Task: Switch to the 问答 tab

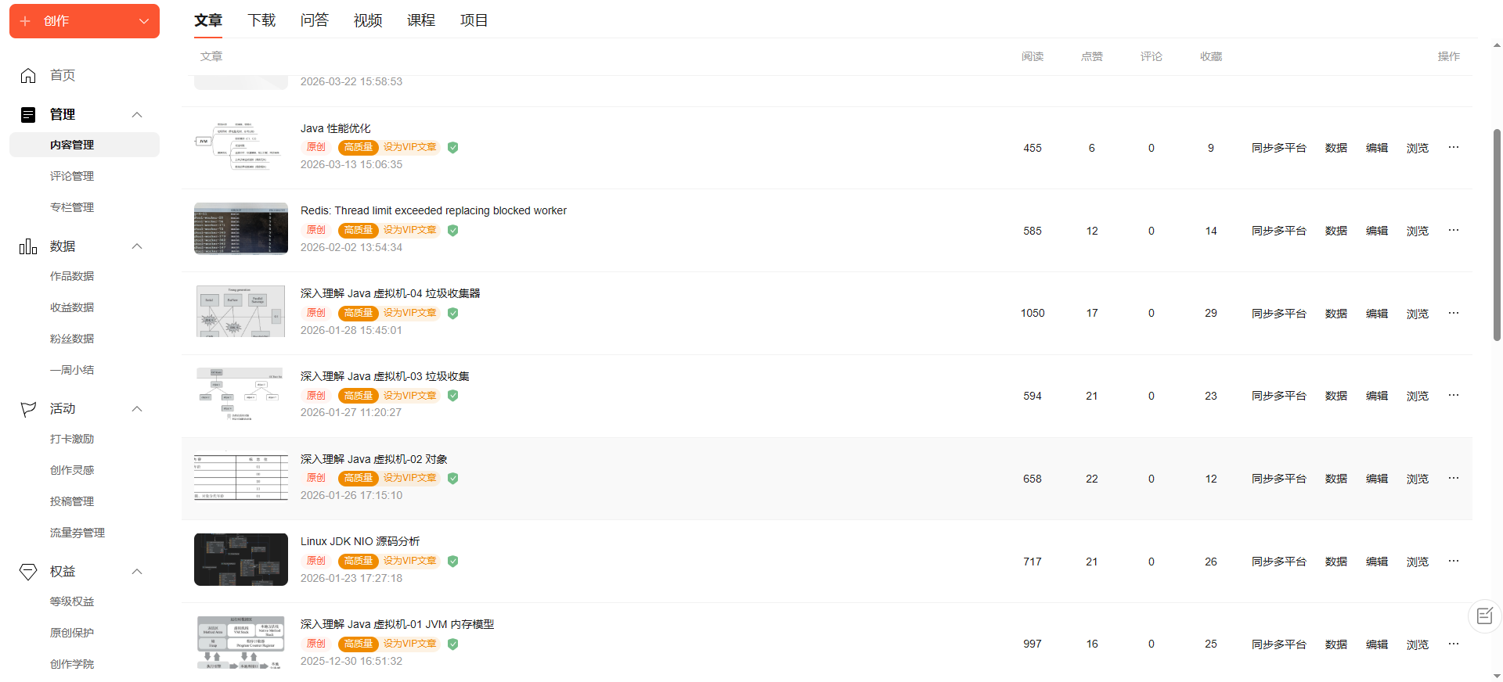Action: click(315, 20)
